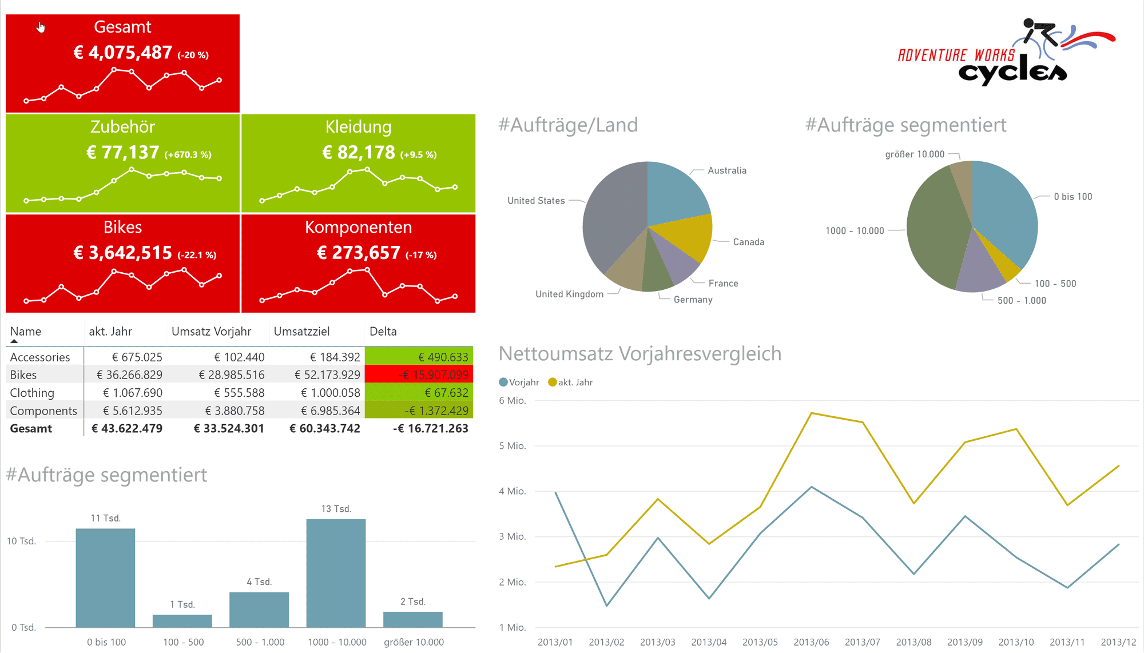Select the Accessories table row name
The height and width of the screenshot is (653, 1144).
(40, 357)
